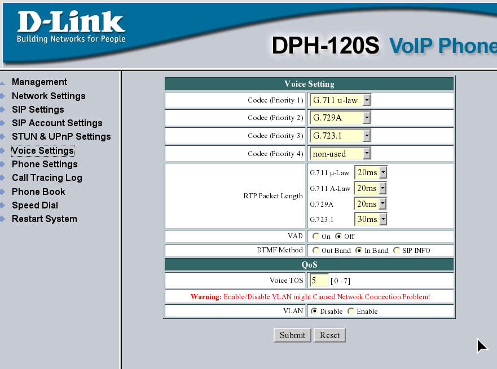
Task: Open G.729A packet length dropdown
Action: pos(370,204)
